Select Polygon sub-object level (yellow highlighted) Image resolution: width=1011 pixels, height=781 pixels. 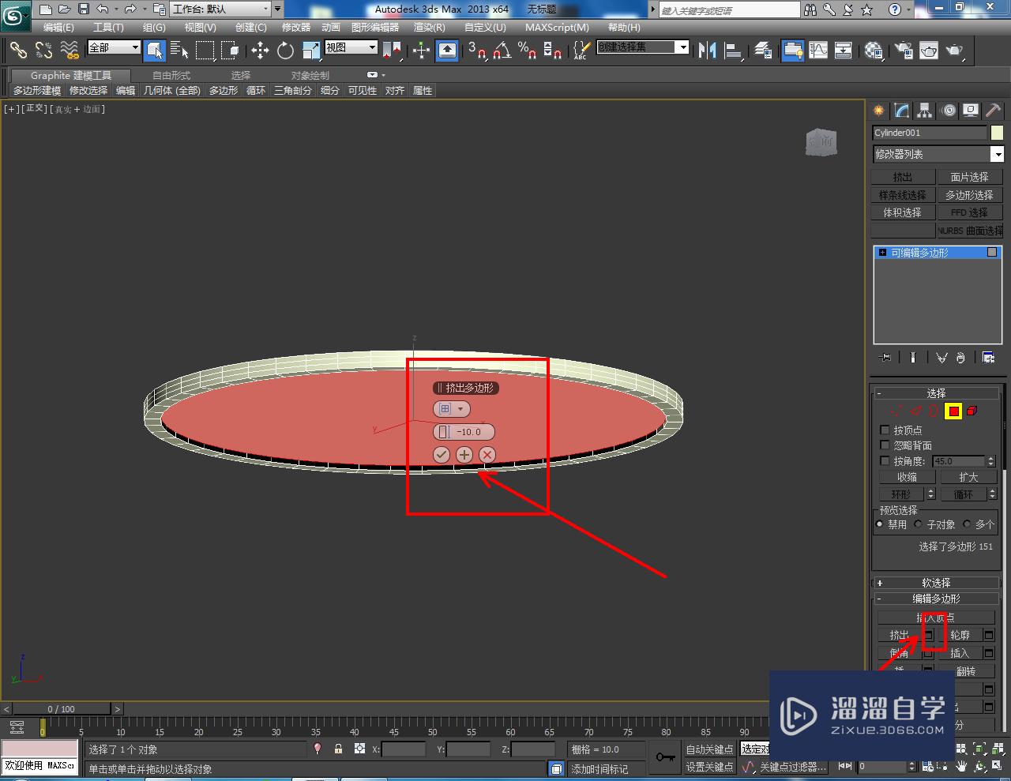click(x=953, y=411)
